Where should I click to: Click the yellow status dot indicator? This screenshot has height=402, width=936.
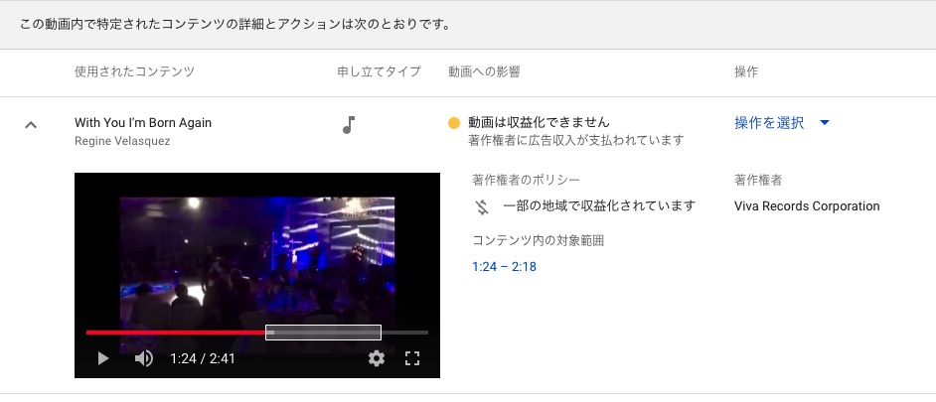(x=454, y=123)
